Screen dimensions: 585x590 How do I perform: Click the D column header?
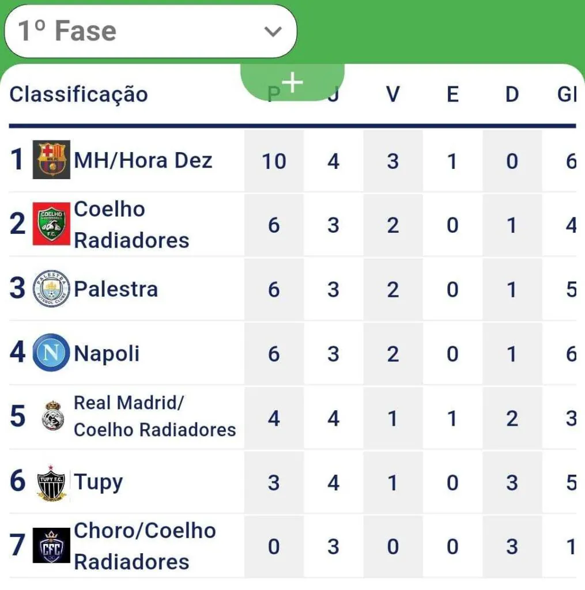pyautogui.click(x=512, y=94)
